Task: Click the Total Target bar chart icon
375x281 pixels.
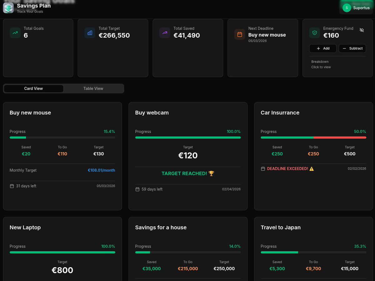Action: point(90,33)
